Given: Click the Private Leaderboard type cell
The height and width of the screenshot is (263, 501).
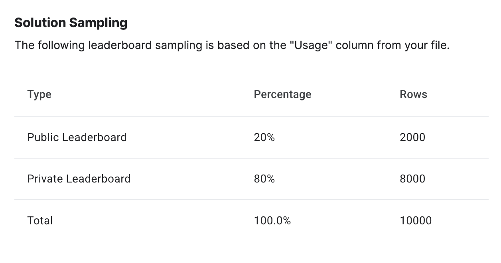Looking at the screenshot, I should click(x=79, y=179).
